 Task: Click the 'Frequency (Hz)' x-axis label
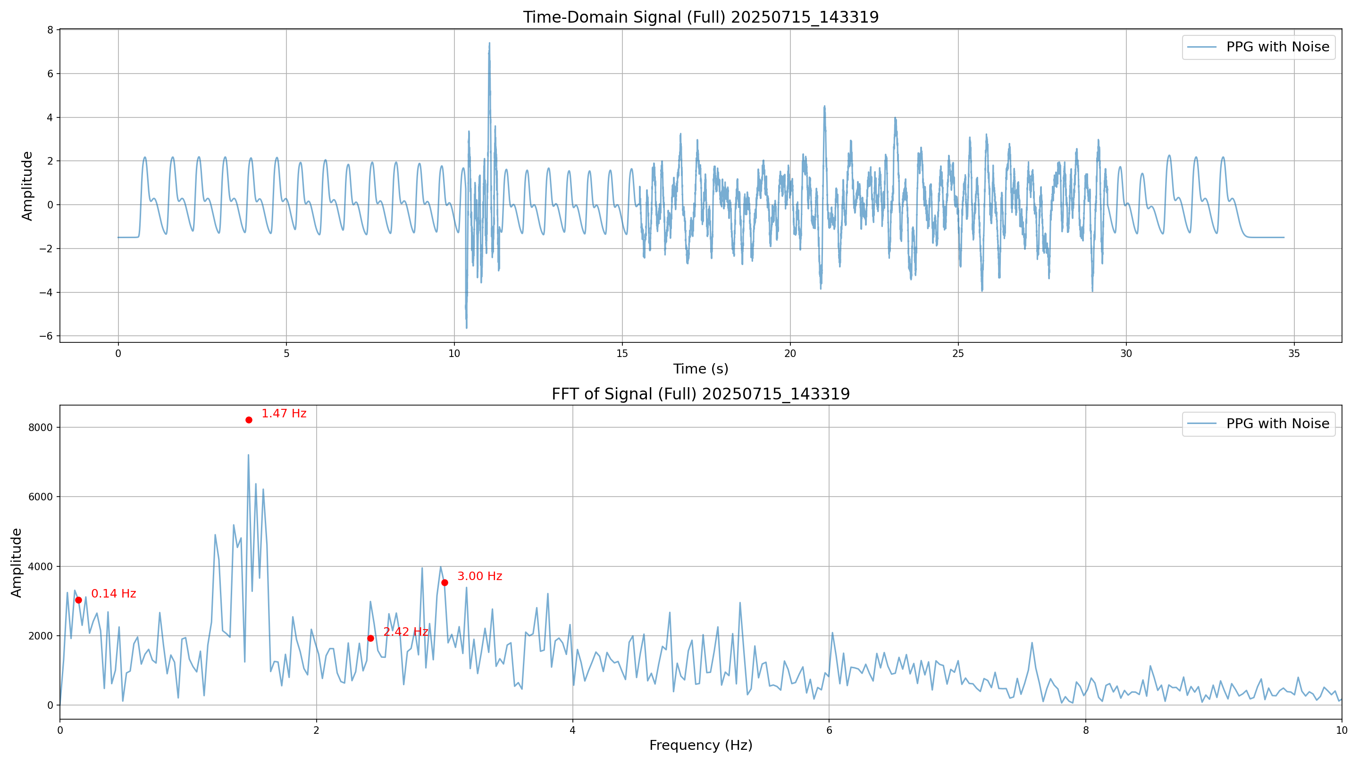701,745
